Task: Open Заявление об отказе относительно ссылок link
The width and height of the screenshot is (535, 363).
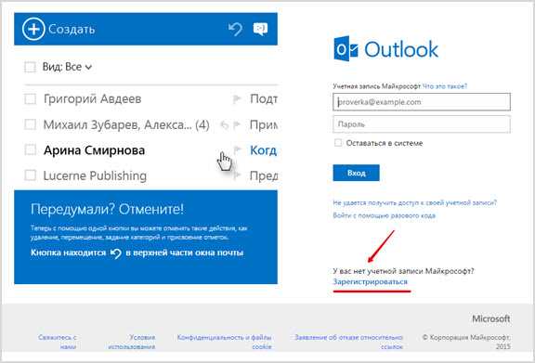Action: point(348,342)
